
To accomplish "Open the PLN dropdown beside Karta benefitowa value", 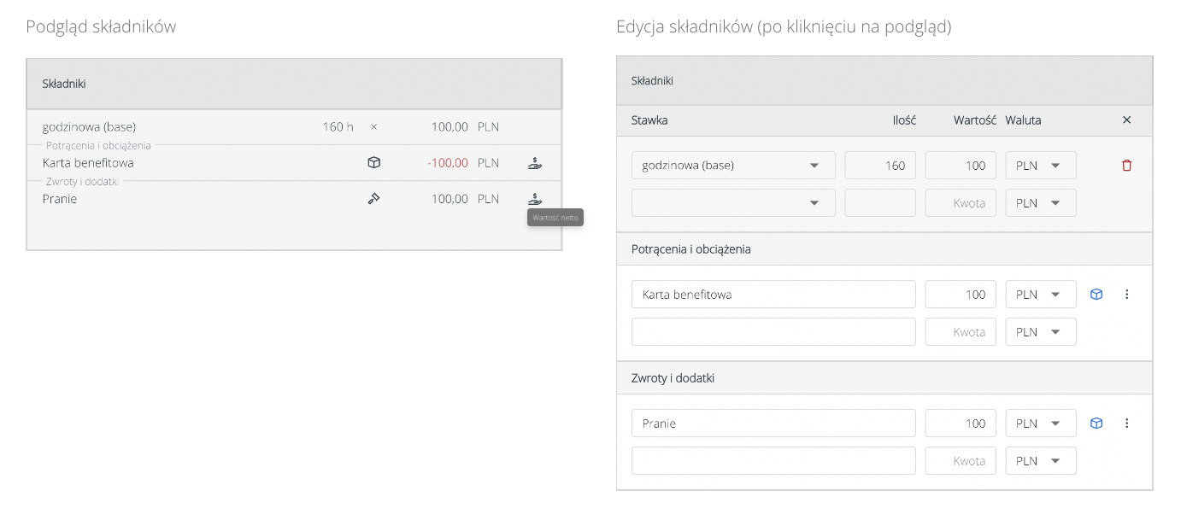I will point(1040,294).
